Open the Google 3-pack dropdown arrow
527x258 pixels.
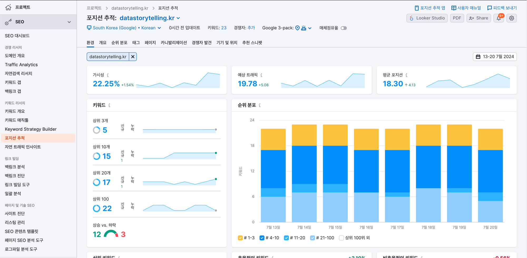tap(310, 28)
